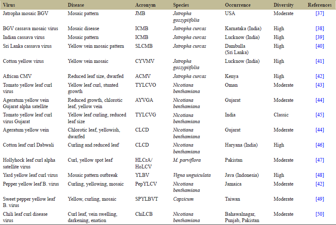This screenshot has height=225, width=336.
Task: Click the Diversity column header
Action: (x=283, y=5)
